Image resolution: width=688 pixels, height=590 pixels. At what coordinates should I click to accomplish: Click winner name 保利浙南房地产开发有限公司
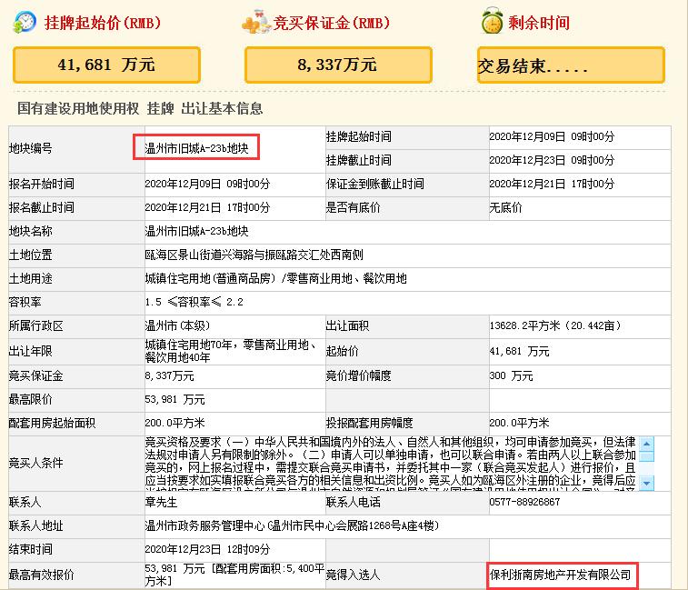[561, 575]
